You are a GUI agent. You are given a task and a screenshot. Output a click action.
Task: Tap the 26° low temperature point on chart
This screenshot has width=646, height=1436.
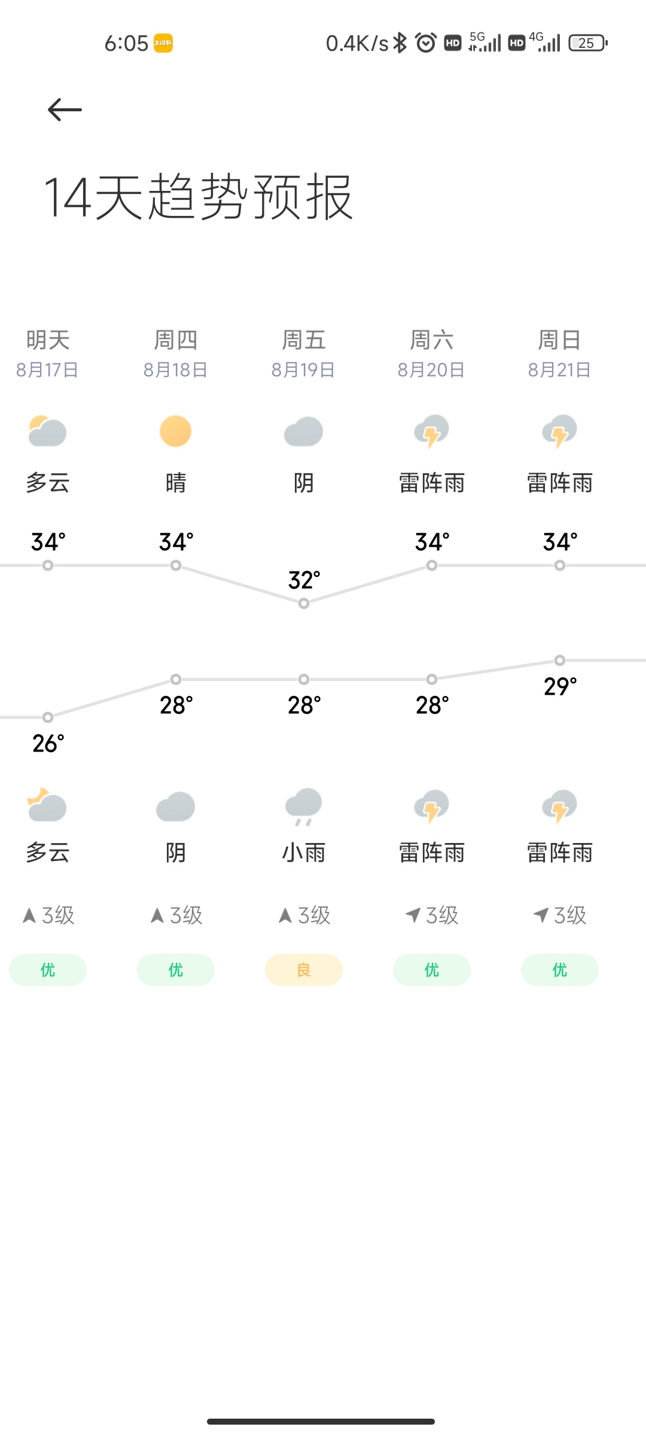pyautogui.click(x=48, y=717)
